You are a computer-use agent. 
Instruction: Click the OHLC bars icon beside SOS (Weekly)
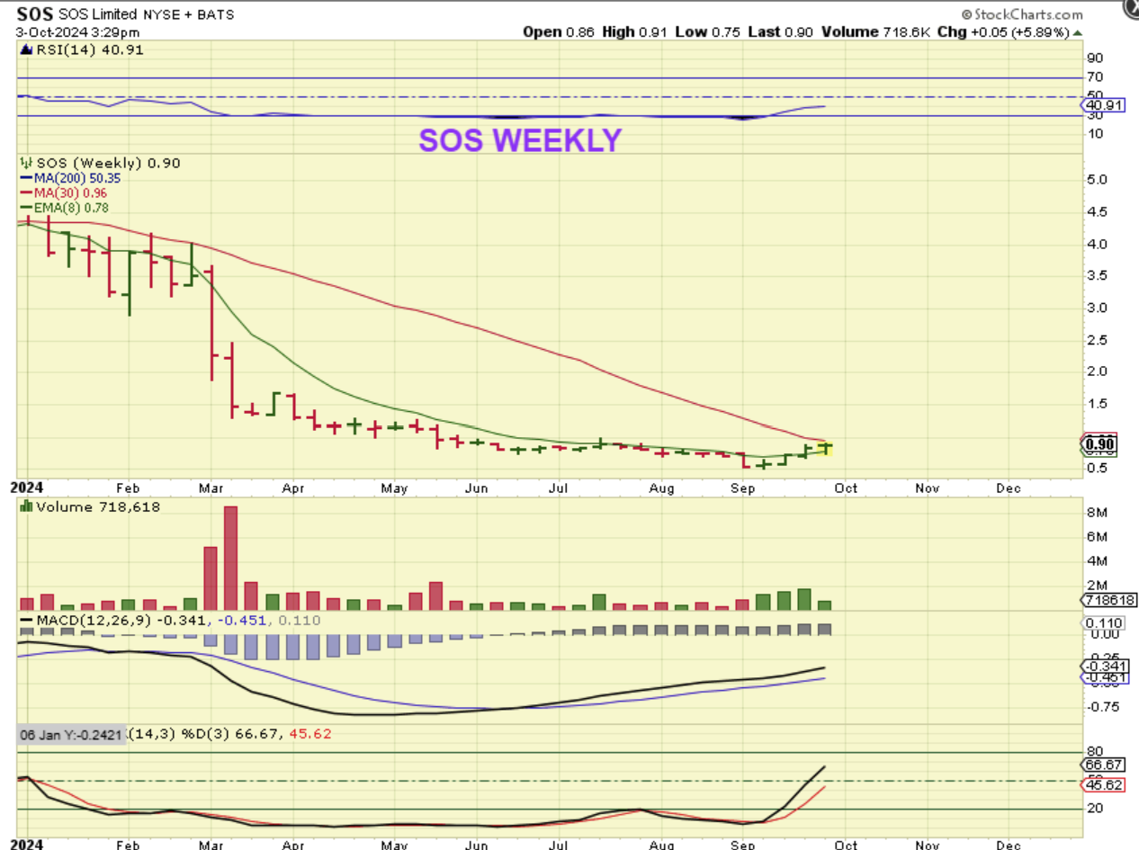tap(27, 163)
